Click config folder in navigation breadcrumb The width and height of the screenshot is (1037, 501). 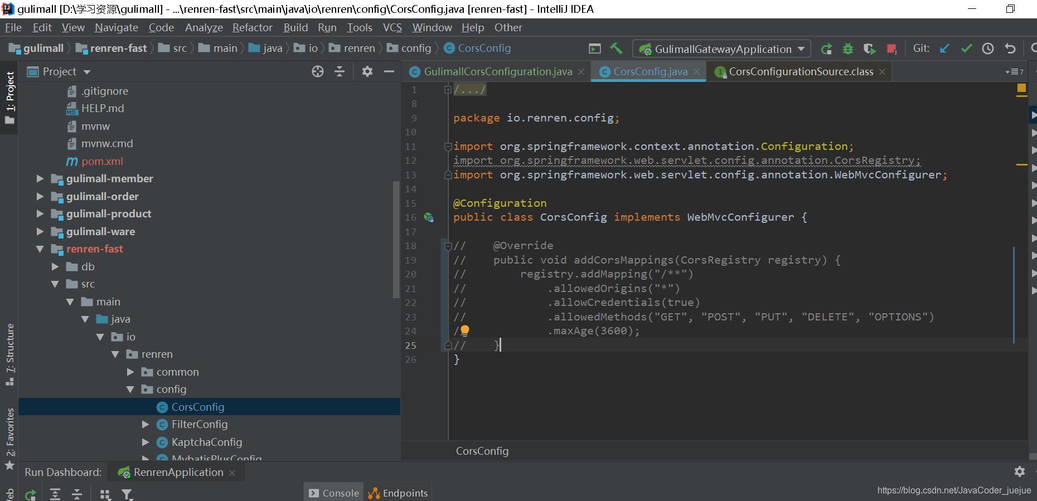[x=409, y=48]
